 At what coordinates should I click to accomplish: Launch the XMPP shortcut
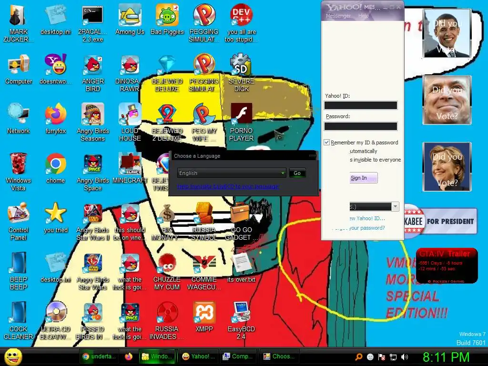[x=204, y=317]
